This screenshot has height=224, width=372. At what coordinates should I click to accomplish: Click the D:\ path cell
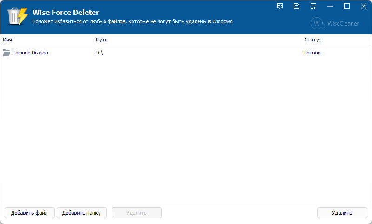click(x=99, y=53)
